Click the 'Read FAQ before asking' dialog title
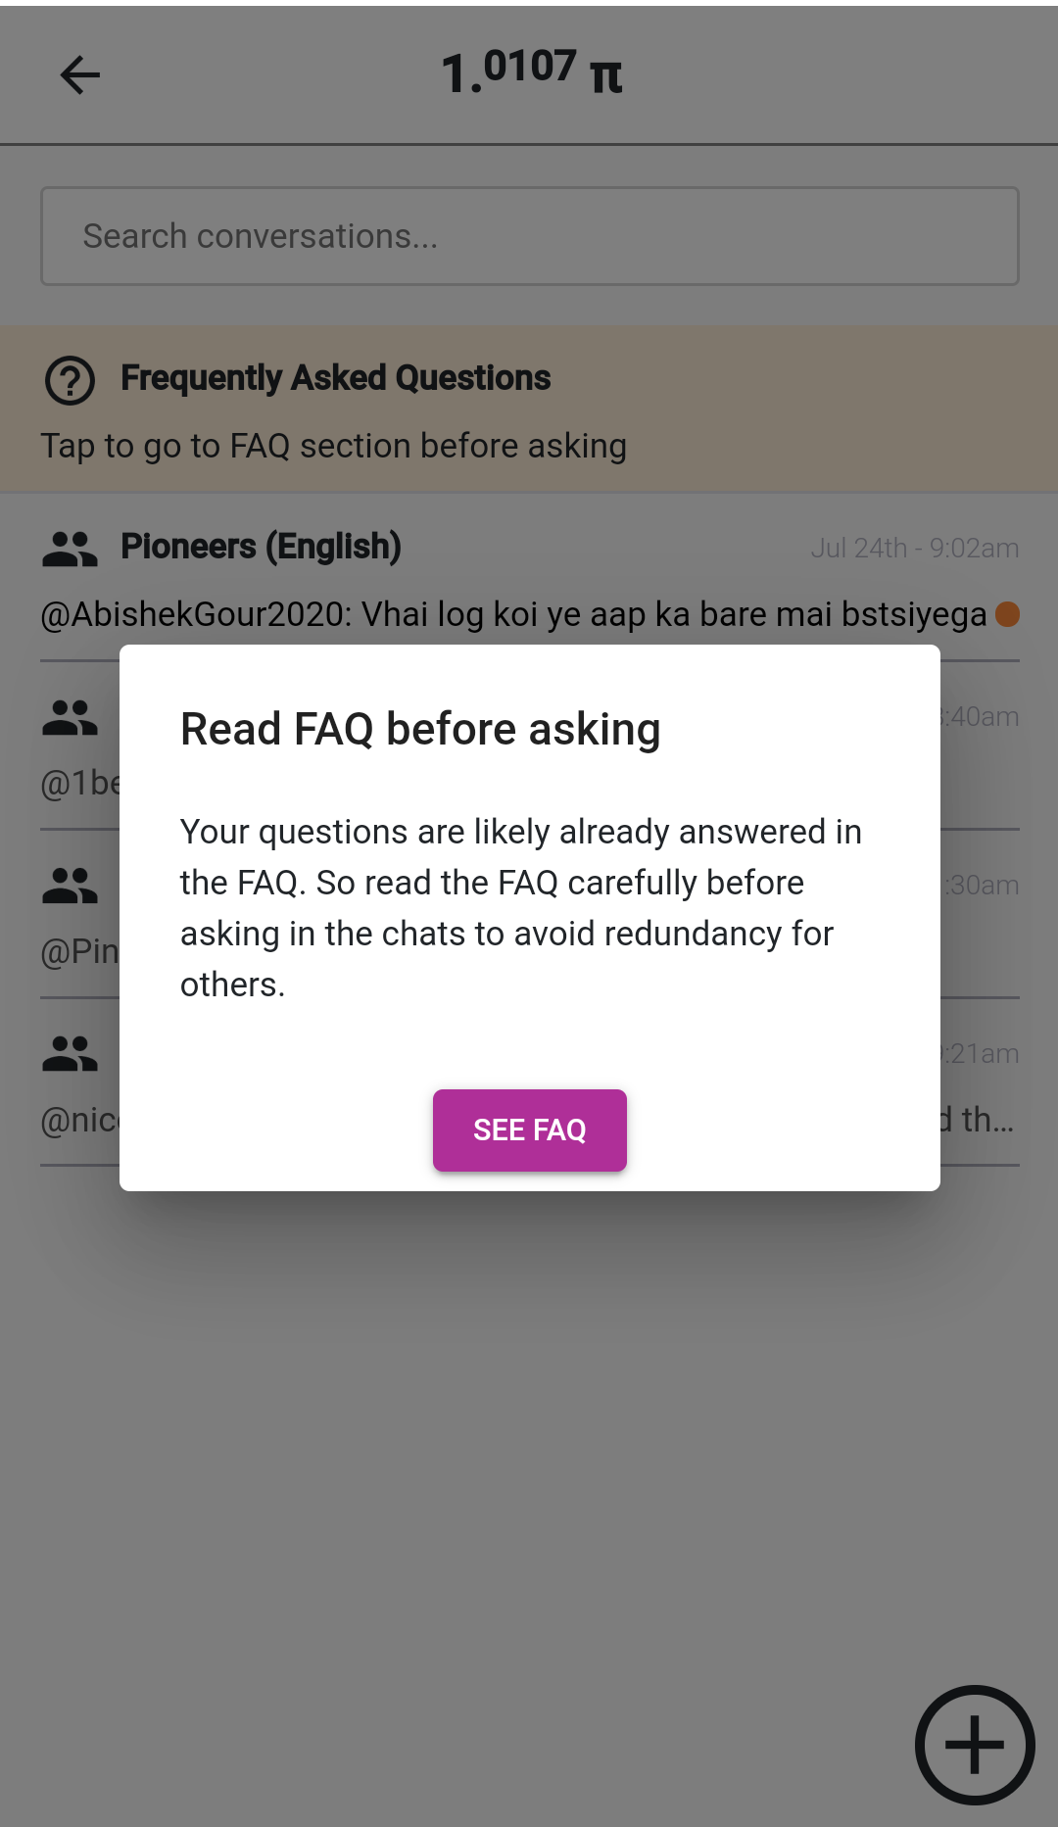1058x1827 pixels. point(420,729)
